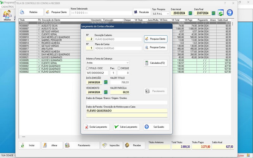The image size is (253, 158).
Task: Open calendar picker beside Data Emissão
Action: [x=106, y=82]
